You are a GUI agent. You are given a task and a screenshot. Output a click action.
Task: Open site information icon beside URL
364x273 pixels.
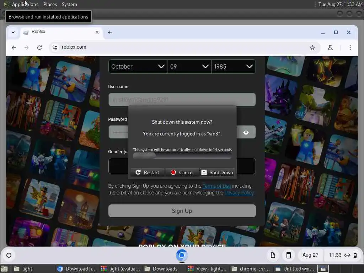point(55,47)
